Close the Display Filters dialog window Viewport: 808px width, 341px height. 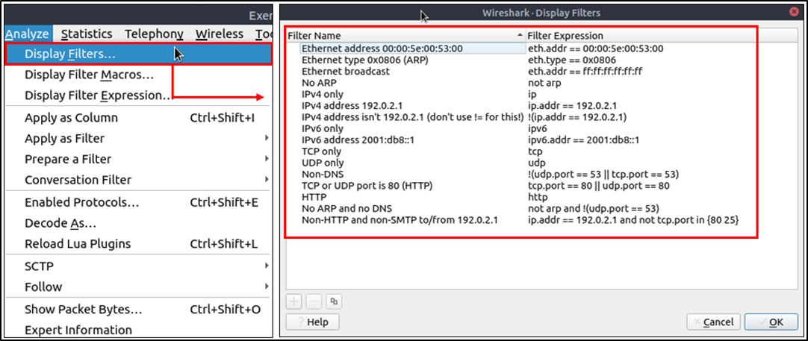(792, 13)
